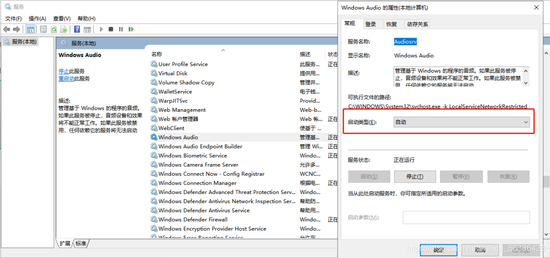The width and height of the screenshot is (550, 258).
Task: Click the gear icon beside WebClient
Action: [154, 128]
